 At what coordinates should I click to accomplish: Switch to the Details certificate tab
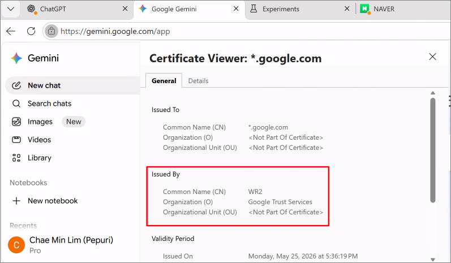coord(198,81)
